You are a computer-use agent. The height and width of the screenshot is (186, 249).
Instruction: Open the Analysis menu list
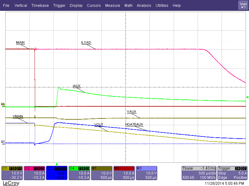pyautogui.click(x=144, y=5)
